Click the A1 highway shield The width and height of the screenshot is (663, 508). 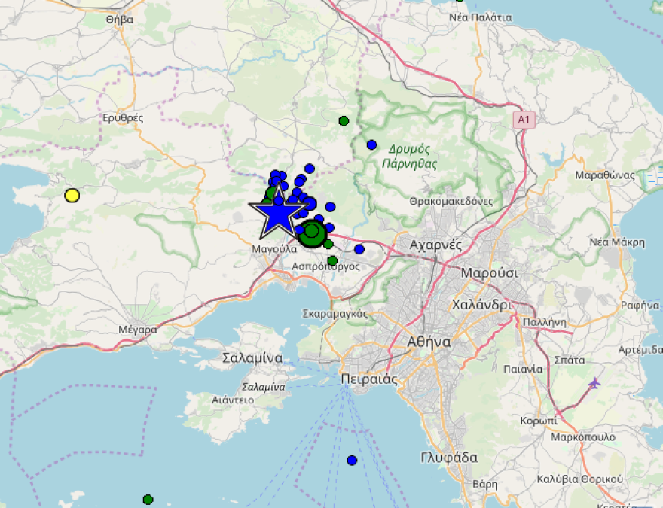pos(524,120)
